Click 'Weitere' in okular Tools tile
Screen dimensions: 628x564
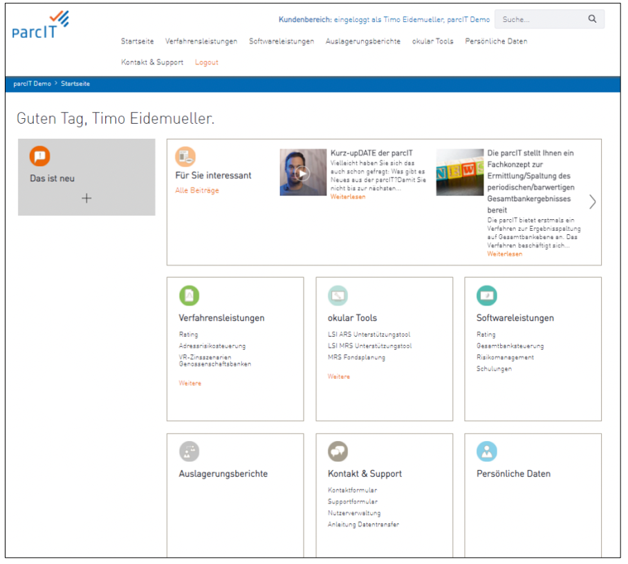[339, 376]
